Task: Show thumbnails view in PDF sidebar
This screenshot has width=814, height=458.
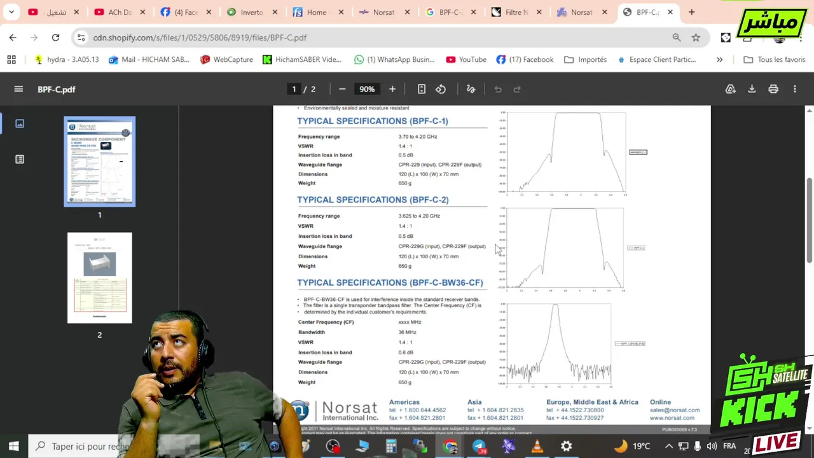Action: (x=20, y=123)
